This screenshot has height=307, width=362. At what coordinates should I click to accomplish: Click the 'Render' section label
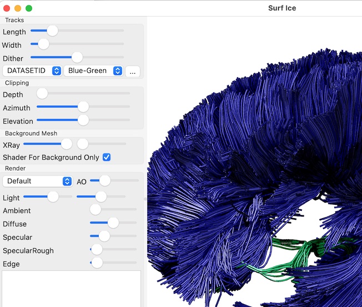coord(15,168)
